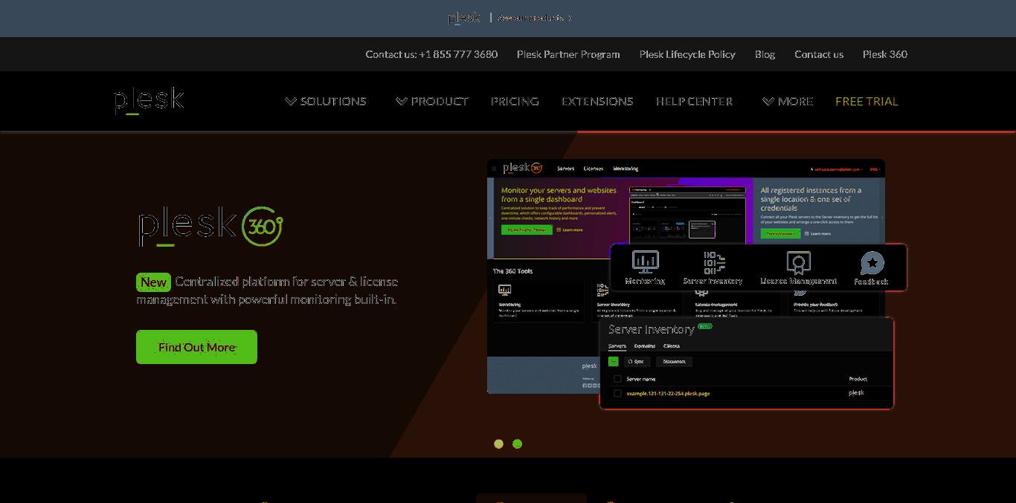Open the Extensions menu item
Image resolution: width=1016 pixels, height=503 pixels.
pyautogui.click(x=597, y=101)
